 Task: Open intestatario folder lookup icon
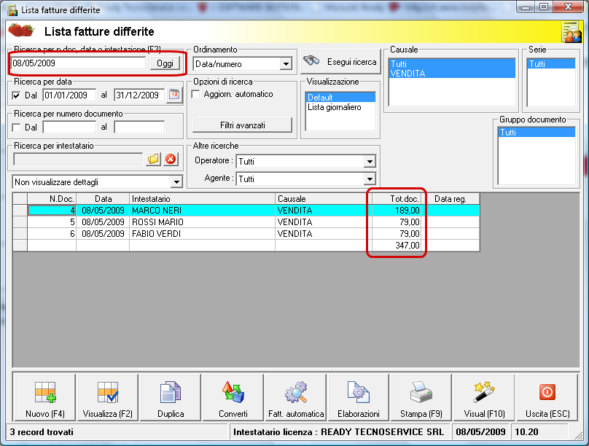pos(153,159)
